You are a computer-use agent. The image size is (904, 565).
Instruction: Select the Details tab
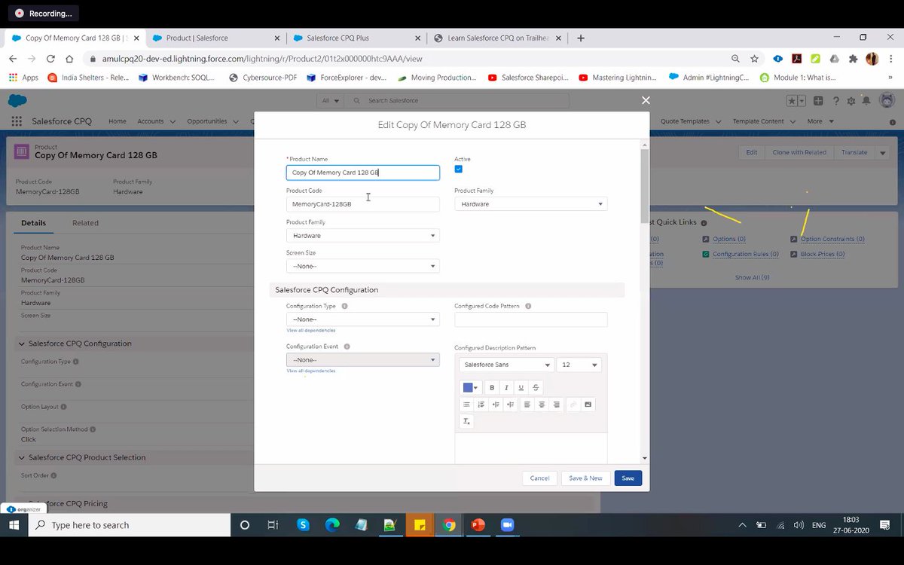[33, 223]
